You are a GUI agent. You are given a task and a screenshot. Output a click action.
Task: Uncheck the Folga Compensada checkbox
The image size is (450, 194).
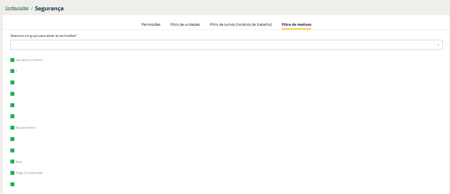click(12, 173)
